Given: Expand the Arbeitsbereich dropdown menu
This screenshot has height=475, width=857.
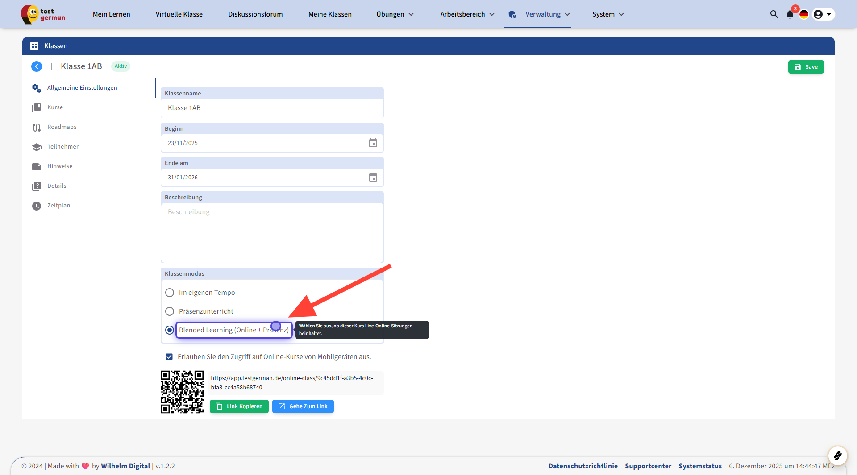Looking at the screenshot, I should coord(467,14).
